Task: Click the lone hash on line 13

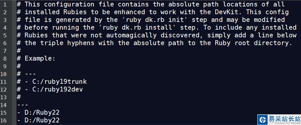Action: click(19, 97)
